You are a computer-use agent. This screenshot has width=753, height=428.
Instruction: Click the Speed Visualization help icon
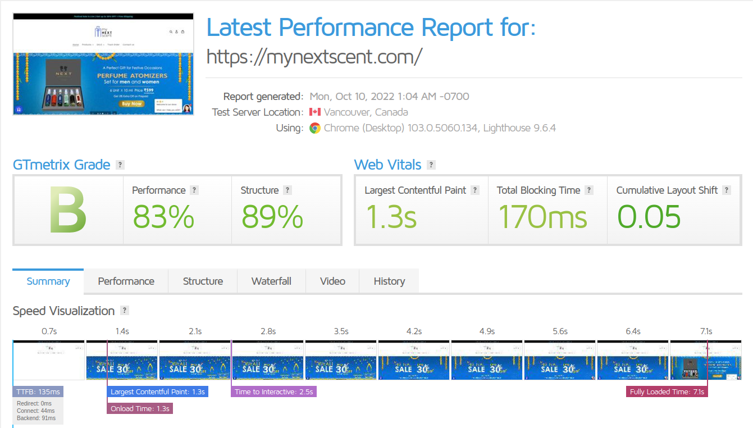124,311
